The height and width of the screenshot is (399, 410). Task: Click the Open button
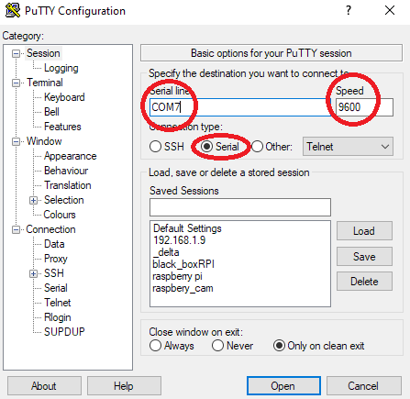tap(283, 386)
